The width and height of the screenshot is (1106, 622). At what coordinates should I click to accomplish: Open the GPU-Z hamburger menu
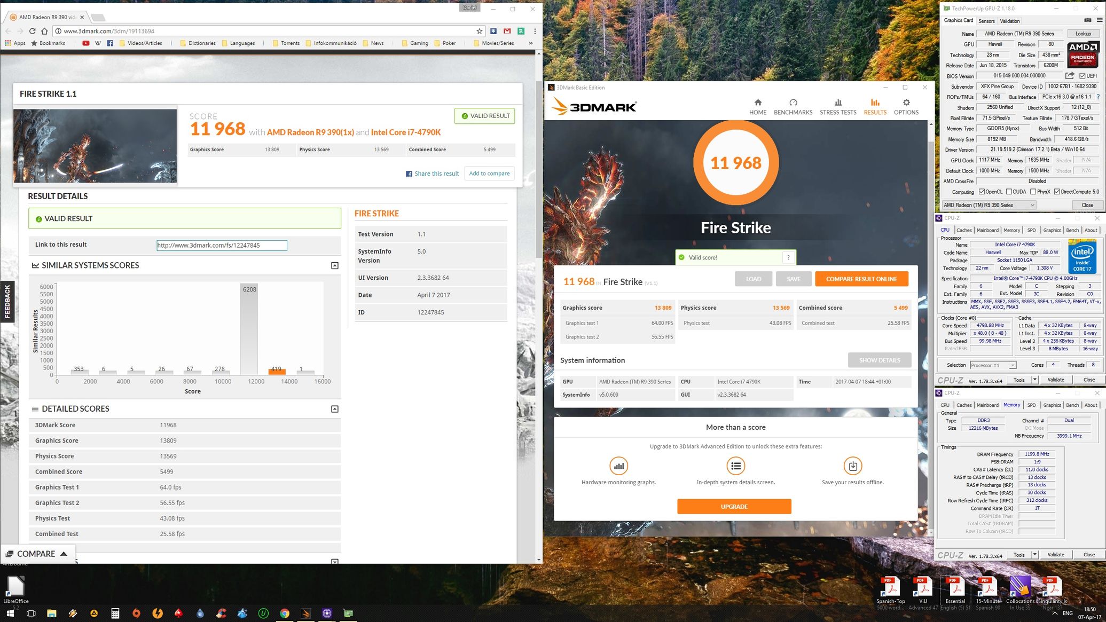point(1100,20)
